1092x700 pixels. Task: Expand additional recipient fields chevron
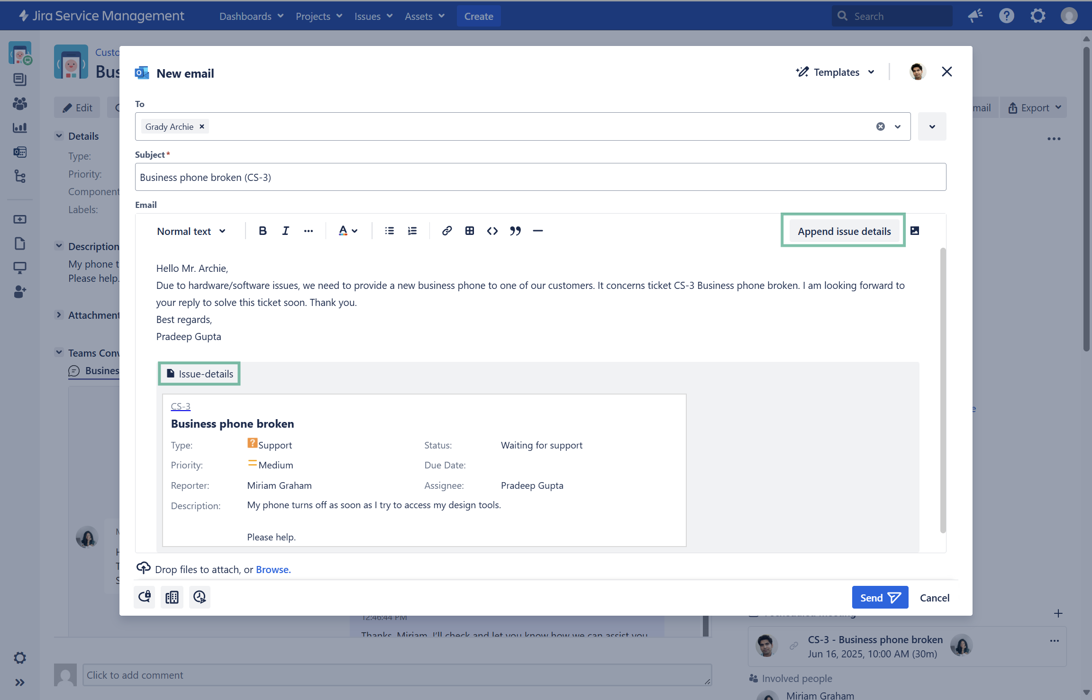click(x=932, y=126)
